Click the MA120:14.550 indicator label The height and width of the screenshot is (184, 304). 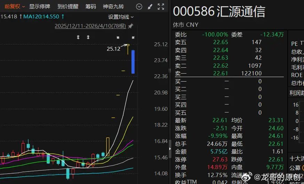tap(41, 17)
